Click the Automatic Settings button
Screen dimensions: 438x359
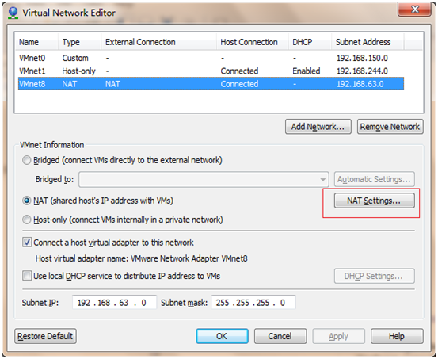375,179
